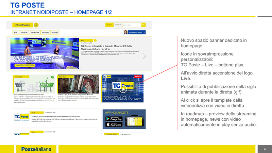
Task: Click Alessandro Greco profile avatar
Action: click(125, 32)
